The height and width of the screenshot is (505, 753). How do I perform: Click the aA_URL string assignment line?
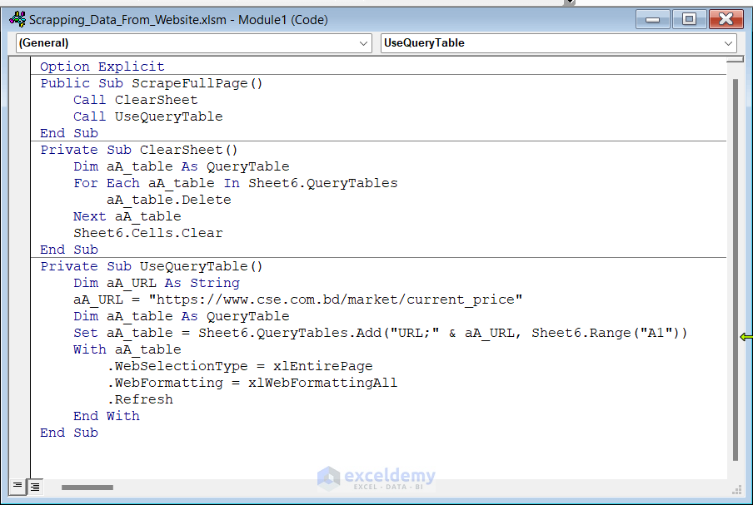point(297,300)
